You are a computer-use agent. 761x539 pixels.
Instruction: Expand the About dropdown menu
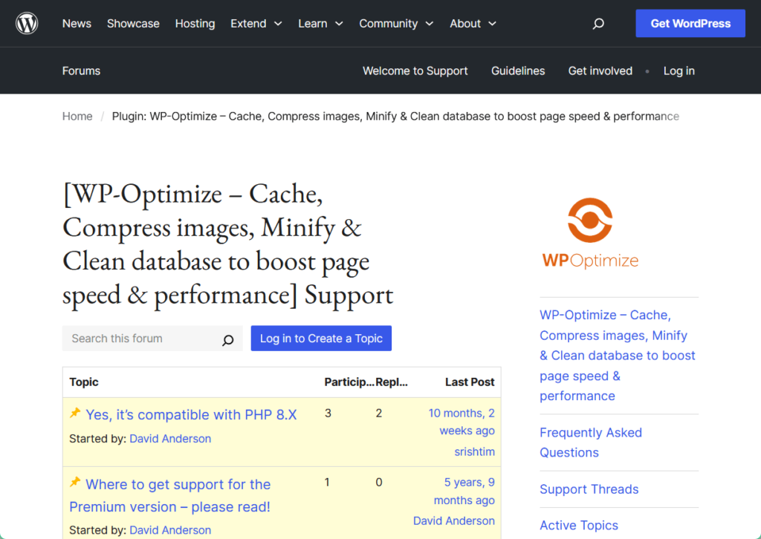tap(473, 23)
